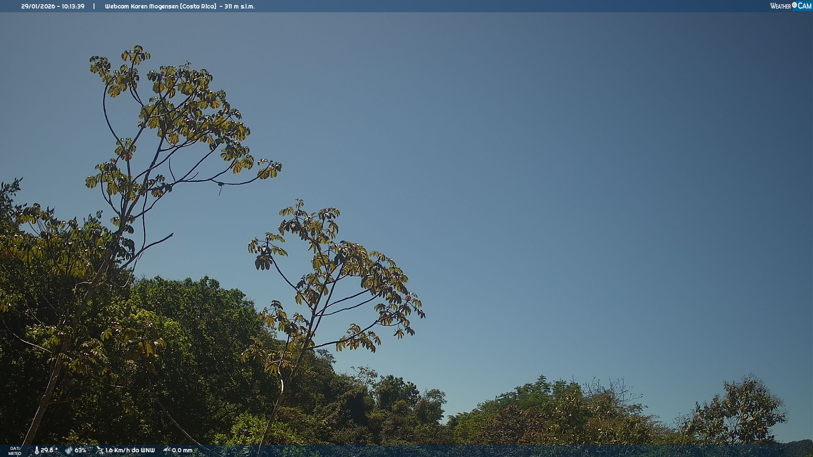The height and width of the screenshot is (457, 813).
Task: Click the 10:13:39 timestamp
Action: [73, 6]
